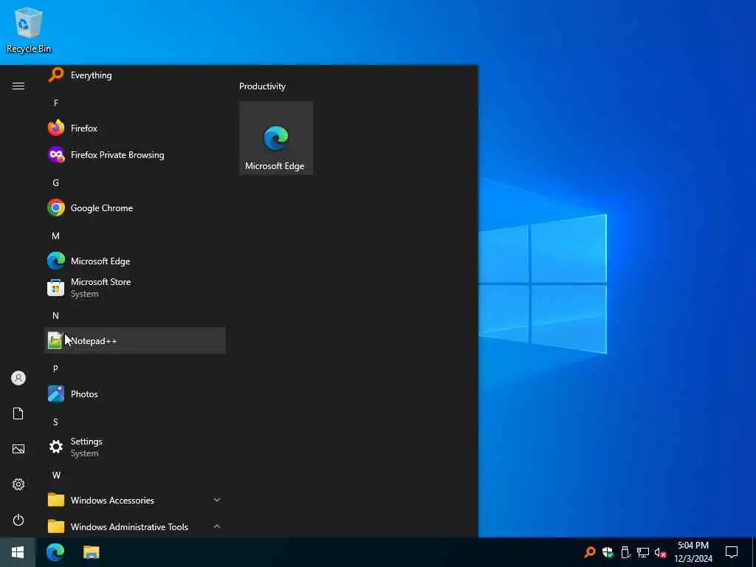Click the Microsoft Edge Productivity tile
Screen dimensions: 756x567
coord(276,138)
